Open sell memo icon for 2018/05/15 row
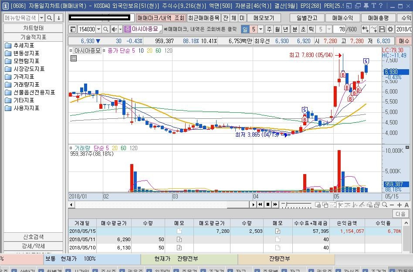Image resolution: width=413 pixels, height=272 pixels. click(278, 231)
